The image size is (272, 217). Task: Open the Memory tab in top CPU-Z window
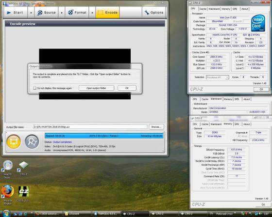(x=226, y=9)
